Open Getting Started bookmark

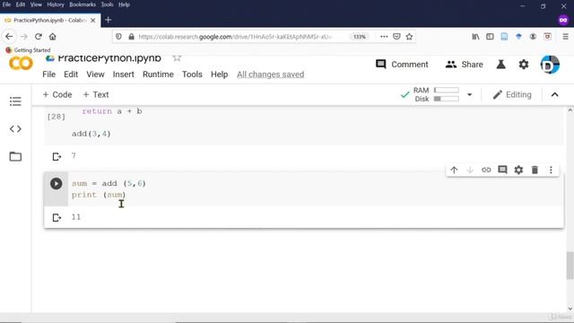pos(28,50)
